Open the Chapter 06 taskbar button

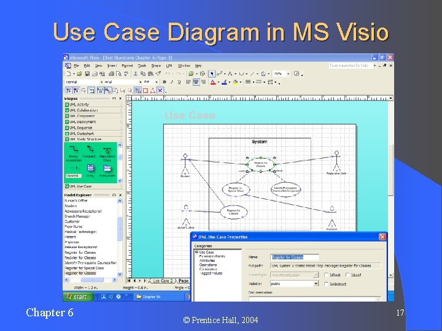tap(159, 297)
